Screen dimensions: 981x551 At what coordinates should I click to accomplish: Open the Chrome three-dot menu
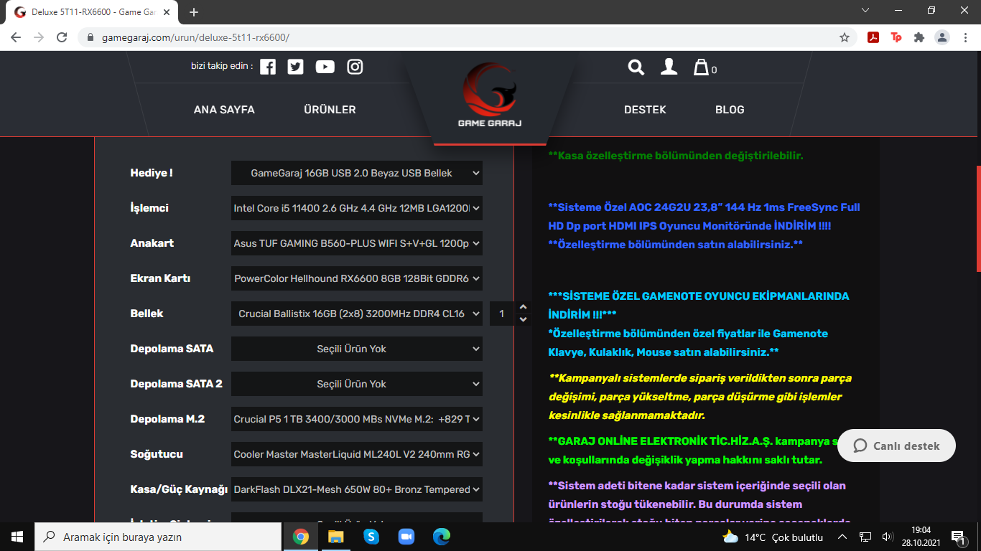(x=964, y=37)
